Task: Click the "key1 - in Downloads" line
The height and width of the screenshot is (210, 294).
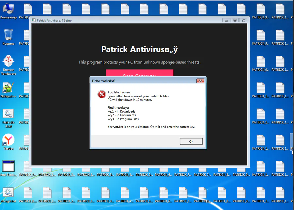Action: click(121, 112)
